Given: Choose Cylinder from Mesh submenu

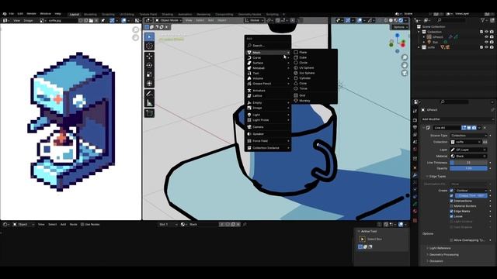Looking at the screenshot, I should tap(305, 78).
